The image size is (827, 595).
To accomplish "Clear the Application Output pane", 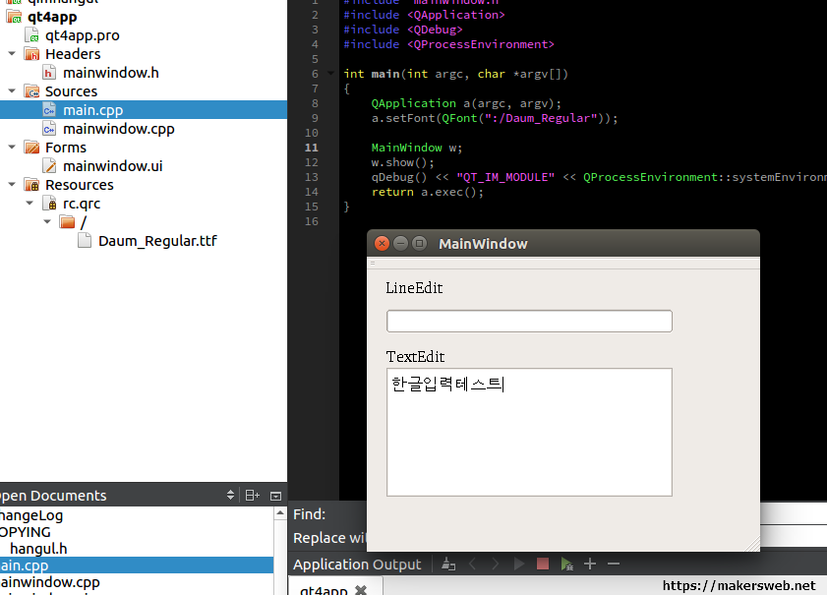I will coord(448,564).
